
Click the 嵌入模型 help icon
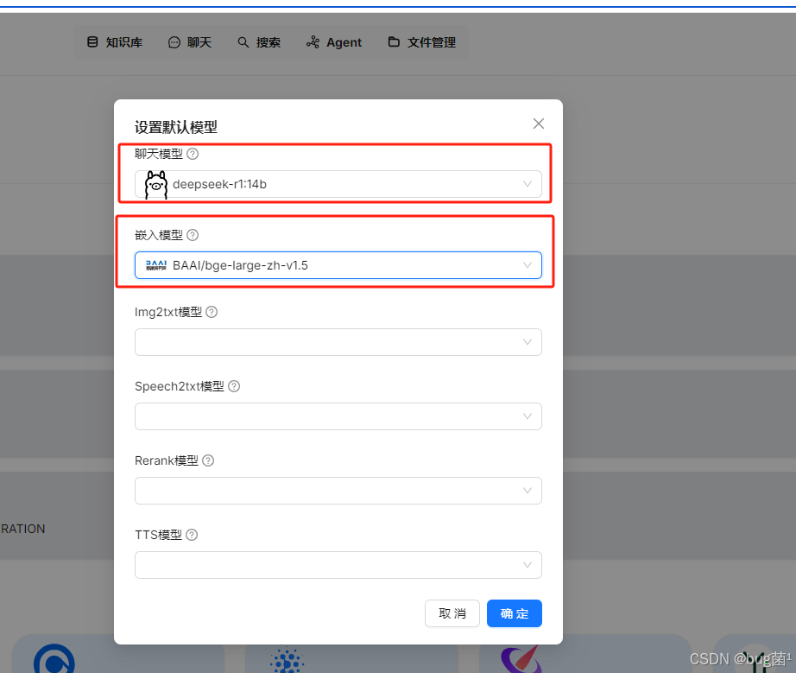click(x=193, y=235)
